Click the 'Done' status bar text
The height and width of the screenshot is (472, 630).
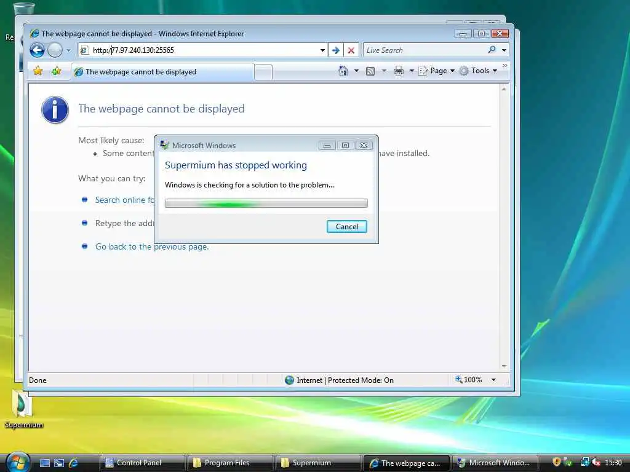click(38, 380)
